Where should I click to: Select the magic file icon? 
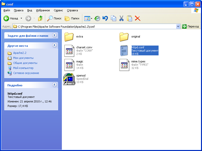pos(69,65)
